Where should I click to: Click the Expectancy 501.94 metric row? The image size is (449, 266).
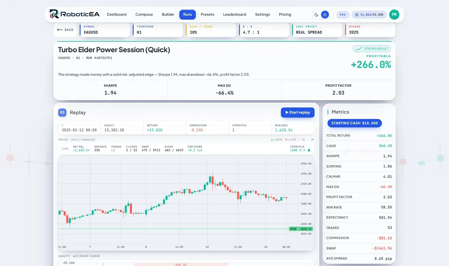[359, 217]
